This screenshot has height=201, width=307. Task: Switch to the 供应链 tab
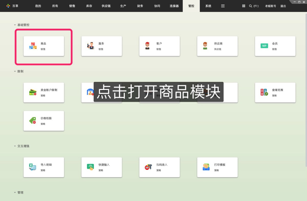click(x=106, y=6)
